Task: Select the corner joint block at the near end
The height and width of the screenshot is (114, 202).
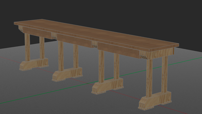Action: 143,55
